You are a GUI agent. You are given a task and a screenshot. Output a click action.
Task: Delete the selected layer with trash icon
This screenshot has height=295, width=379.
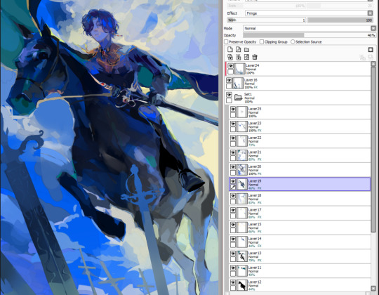[255, 57]
